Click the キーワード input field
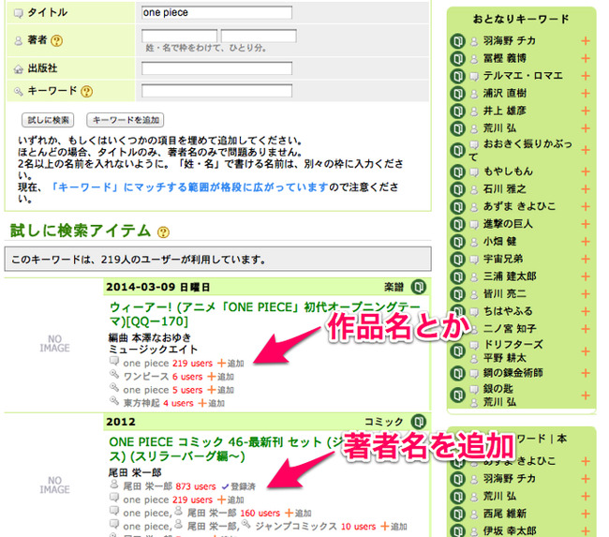The height and width of the screenshot is (537, 609). [216, 91]
